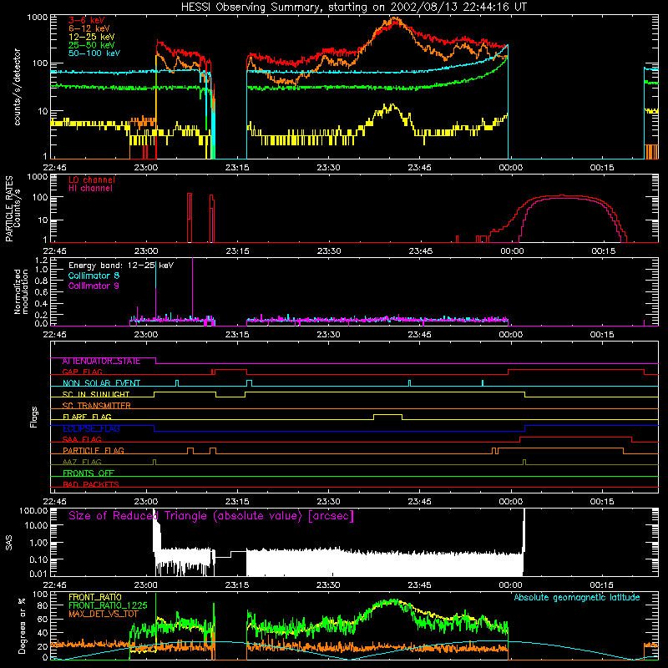Click the BAD_PACKETS flag label
Viewport: 668px width, 668px height.
pos(91,485)
